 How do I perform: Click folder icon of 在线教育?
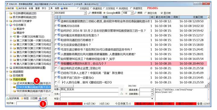coord(11,76)
